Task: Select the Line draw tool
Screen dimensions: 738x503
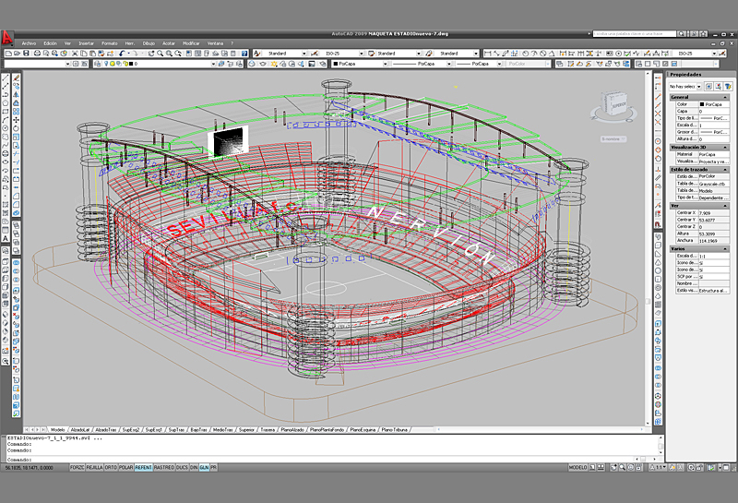Action: pos(6,78)
